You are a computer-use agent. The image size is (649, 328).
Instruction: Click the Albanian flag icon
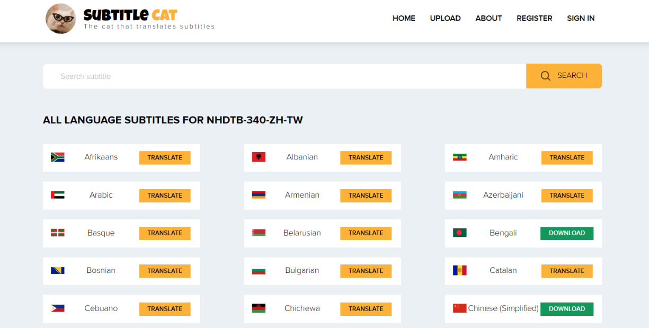pyautogui.click(x=259, y=157)
